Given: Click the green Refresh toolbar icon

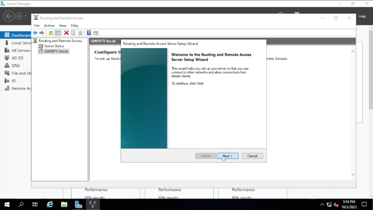Looking at the screenshot, I should click(x=80, y=33).
